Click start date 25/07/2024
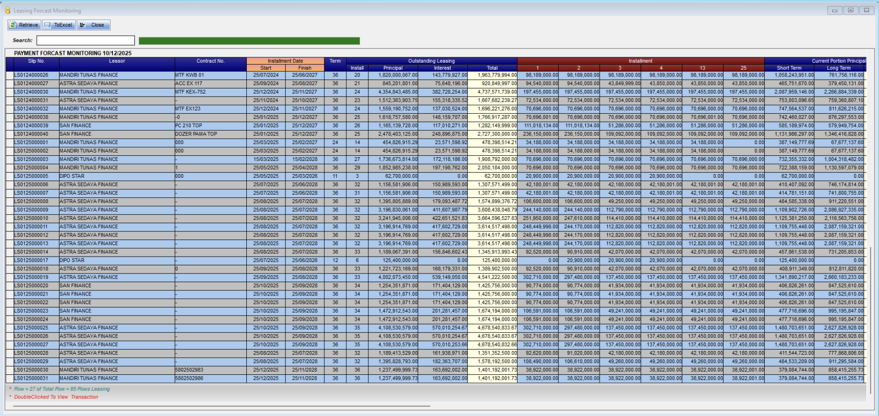This screenshot has width=879, height=416. tap(266, 75)
